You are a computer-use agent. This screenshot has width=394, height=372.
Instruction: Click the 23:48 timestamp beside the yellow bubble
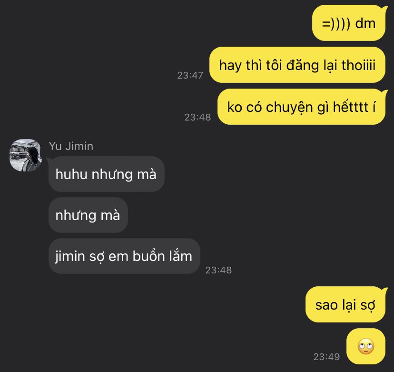197,117
